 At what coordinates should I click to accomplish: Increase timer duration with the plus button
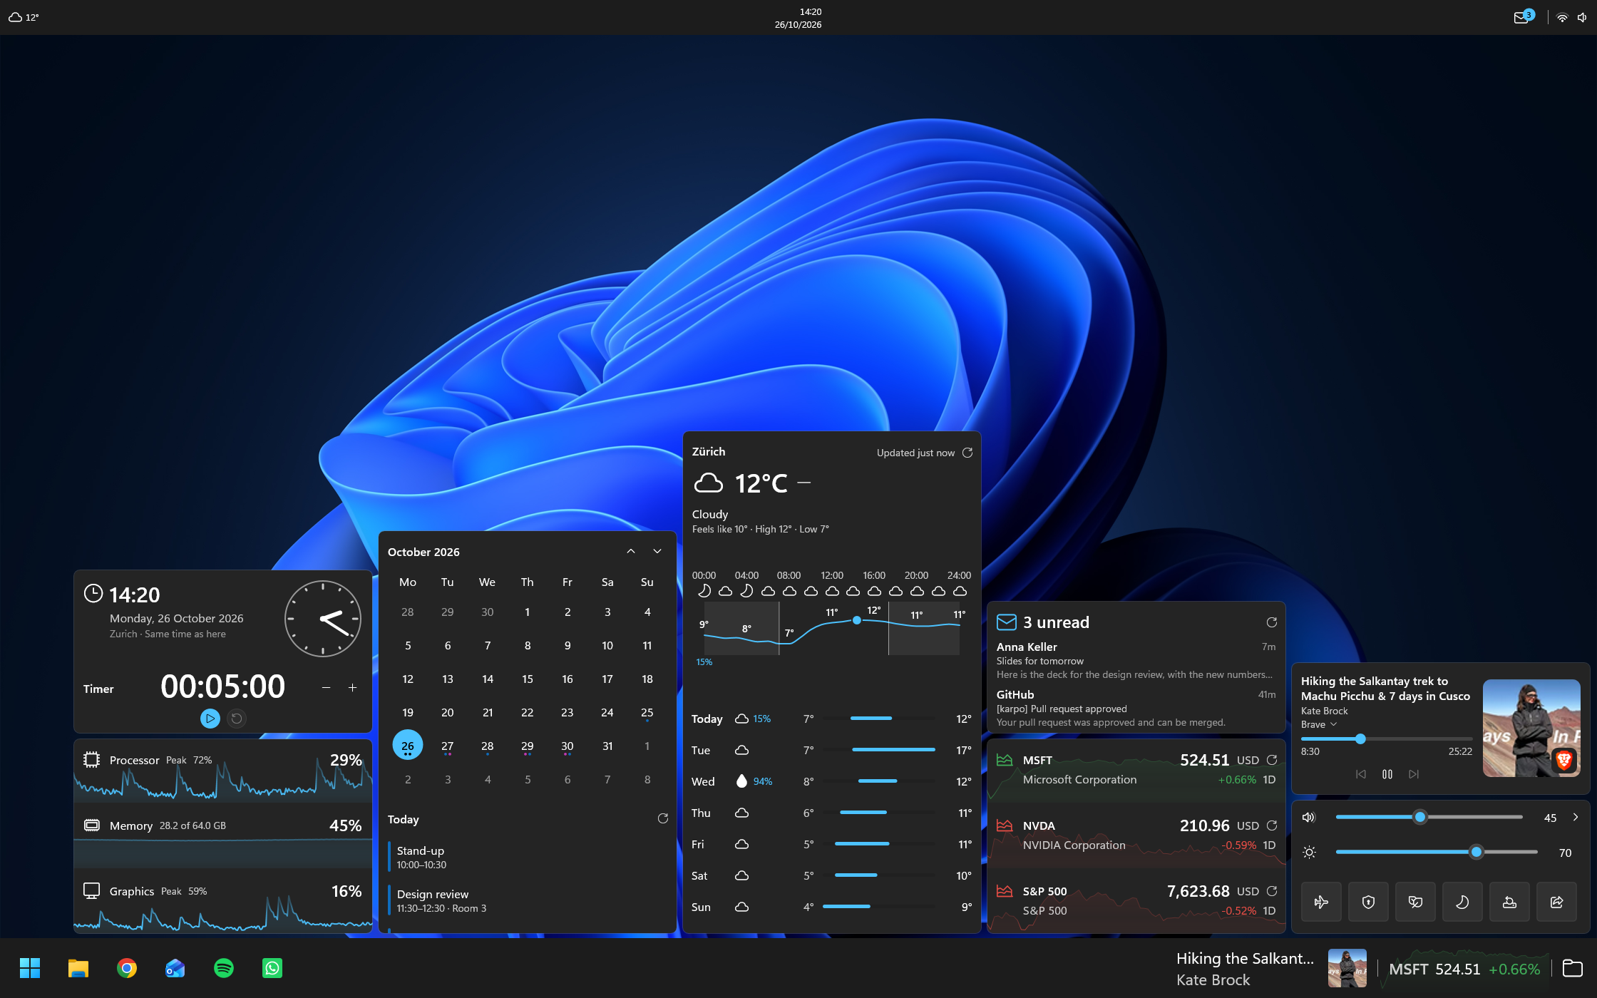tap(352, 688)
